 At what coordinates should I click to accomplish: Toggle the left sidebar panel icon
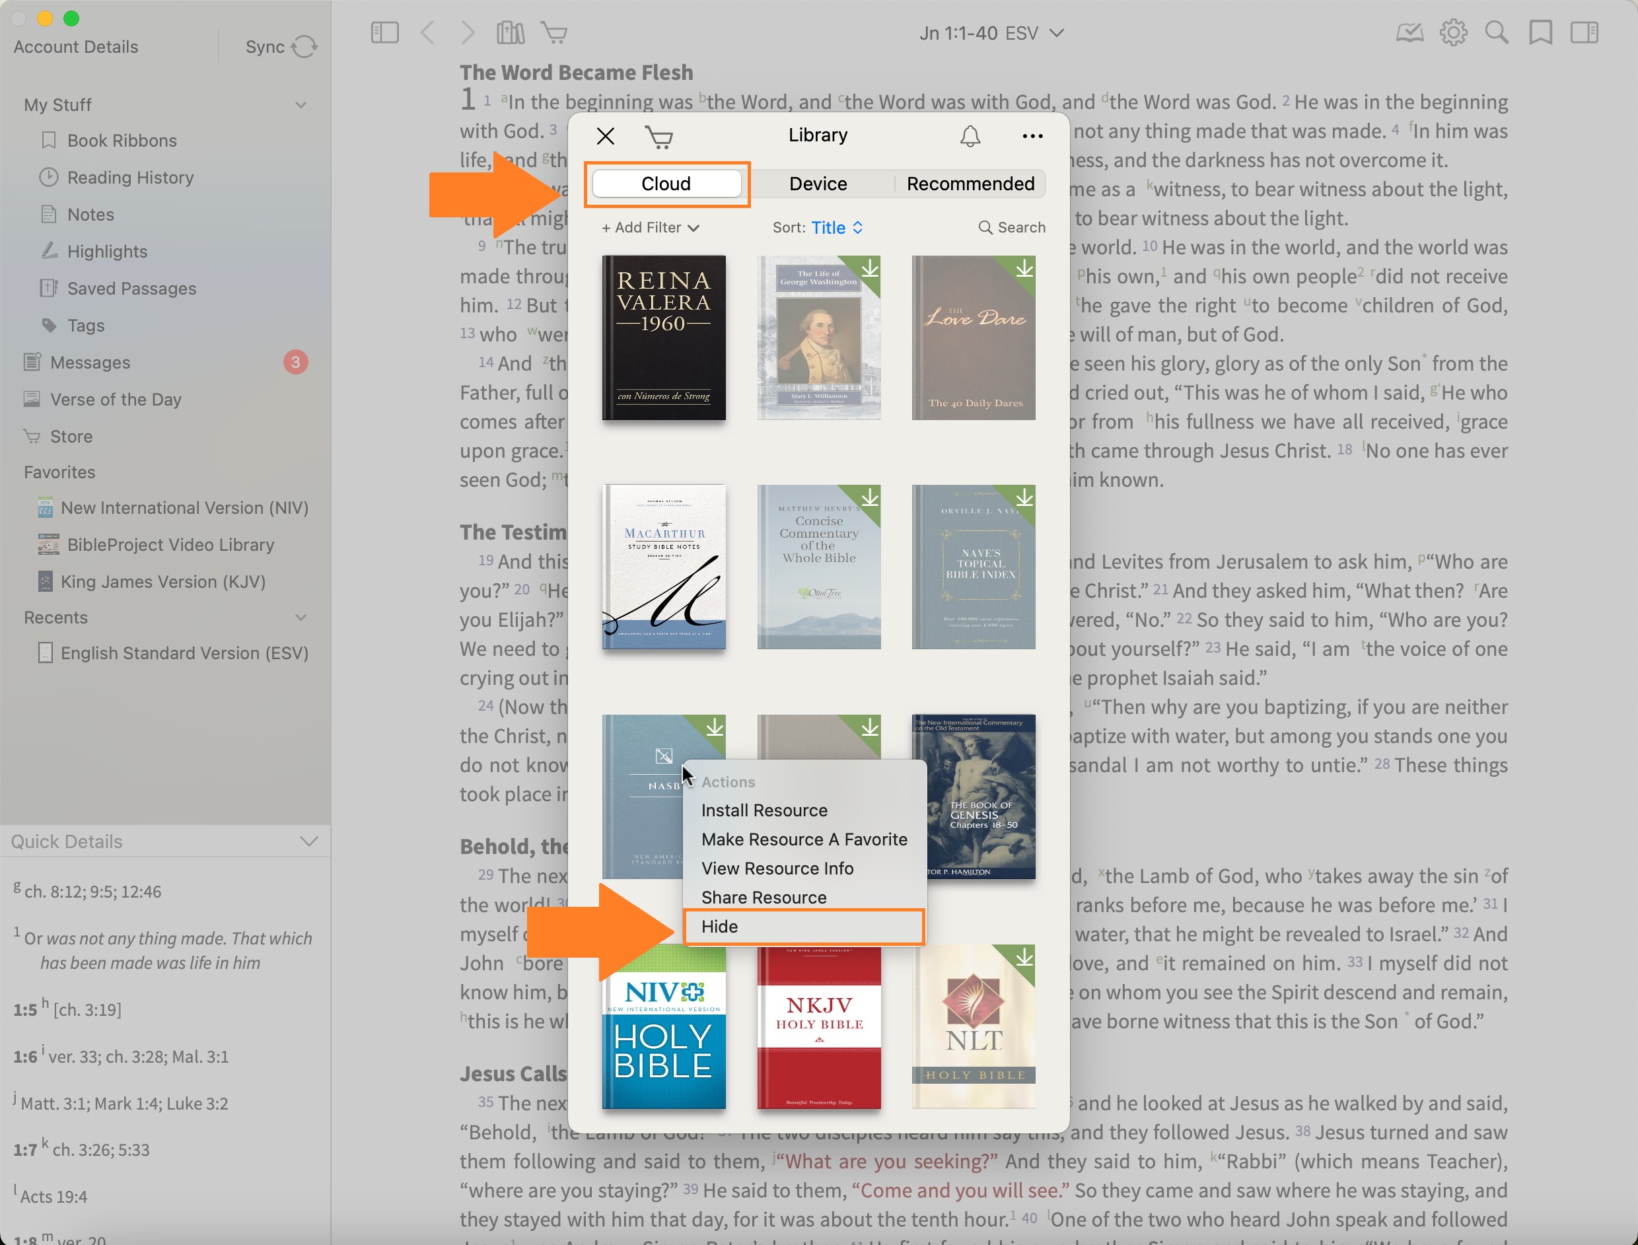point(384,32)
